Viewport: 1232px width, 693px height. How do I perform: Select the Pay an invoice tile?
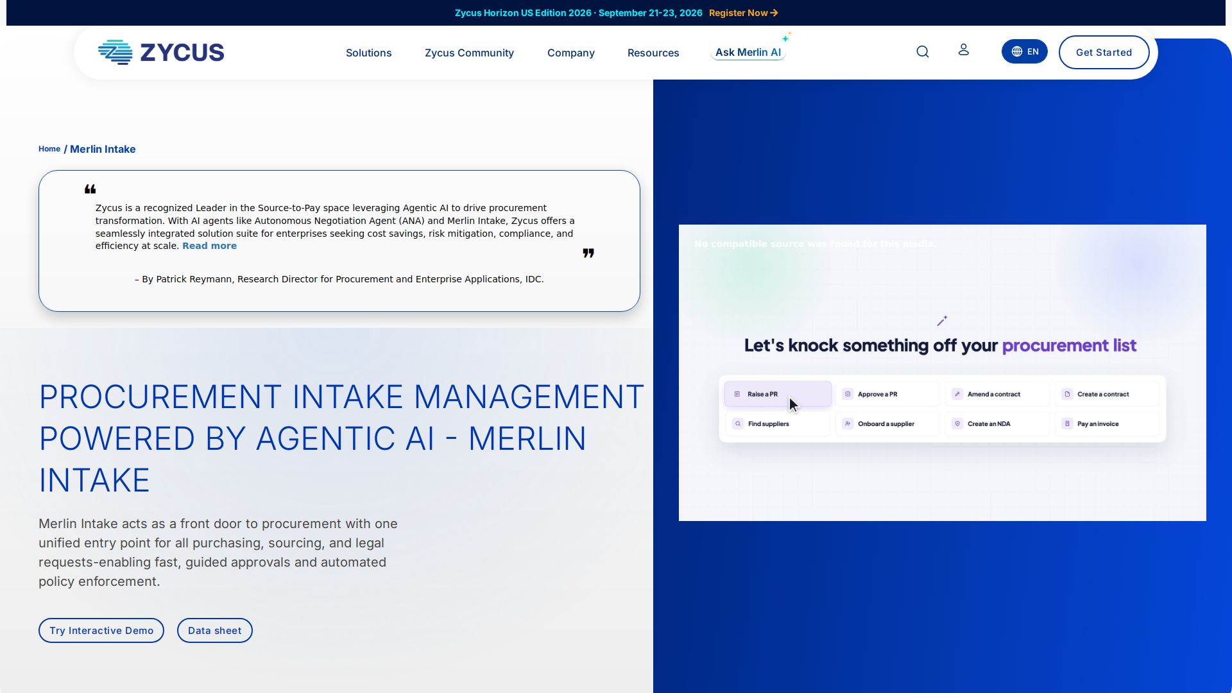(x=1108, y=424)
